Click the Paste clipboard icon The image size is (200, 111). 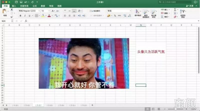point(4,11)
